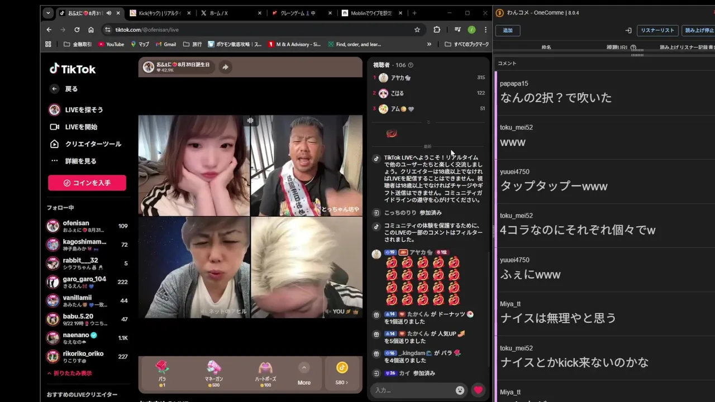This screenshot has width=715, height=402.
Task: Send the マネーガン gift
Action: [214, 374]
